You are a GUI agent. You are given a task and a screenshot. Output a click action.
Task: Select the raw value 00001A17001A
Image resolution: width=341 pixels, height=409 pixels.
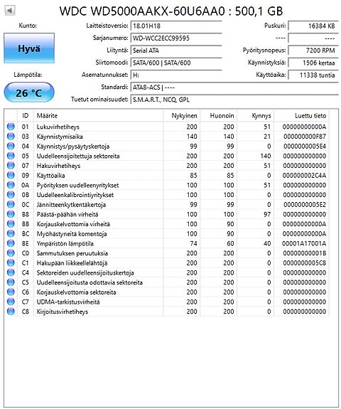(x=304, y=243)
